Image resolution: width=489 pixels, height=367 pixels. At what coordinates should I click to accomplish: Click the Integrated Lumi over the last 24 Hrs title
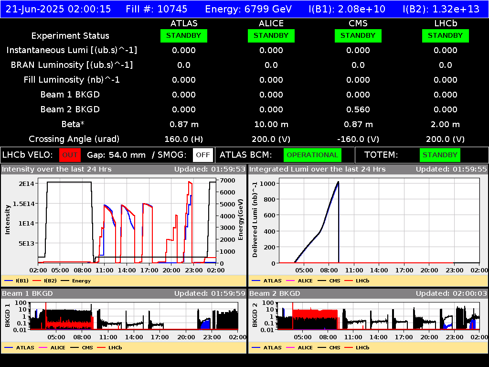pos(318,170)
